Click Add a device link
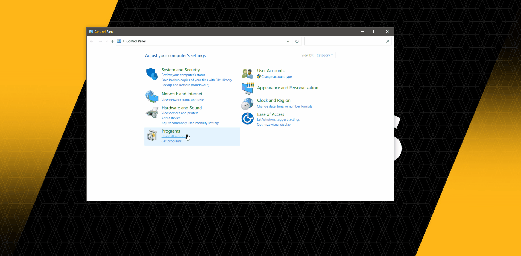The height and width of the screenshot is (256, 521). 171,118
